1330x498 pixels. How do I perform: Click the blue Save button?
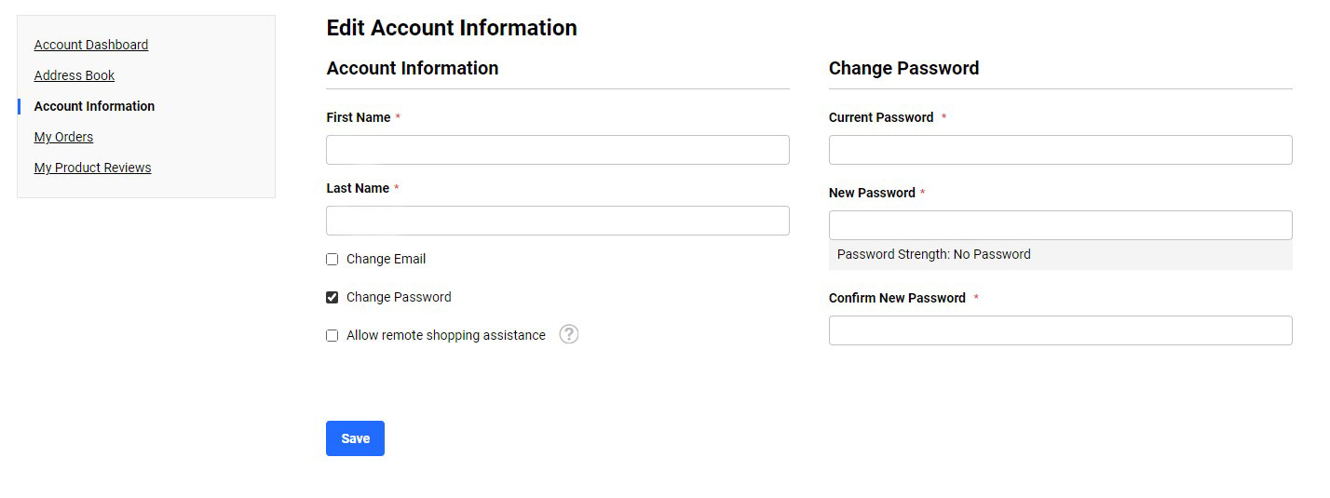coord(355,438)
